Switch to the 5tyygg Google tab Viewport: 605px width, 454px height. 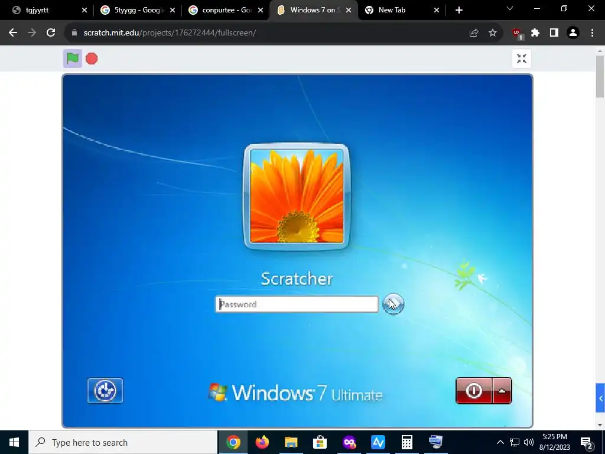[133, 10]
